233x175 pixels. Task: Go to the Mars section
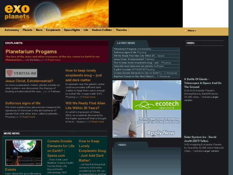click(39, 30)
